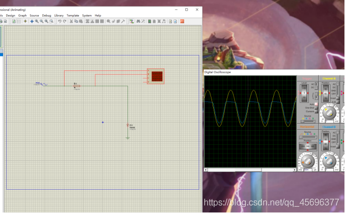Open the Help menu

(98, 16)
